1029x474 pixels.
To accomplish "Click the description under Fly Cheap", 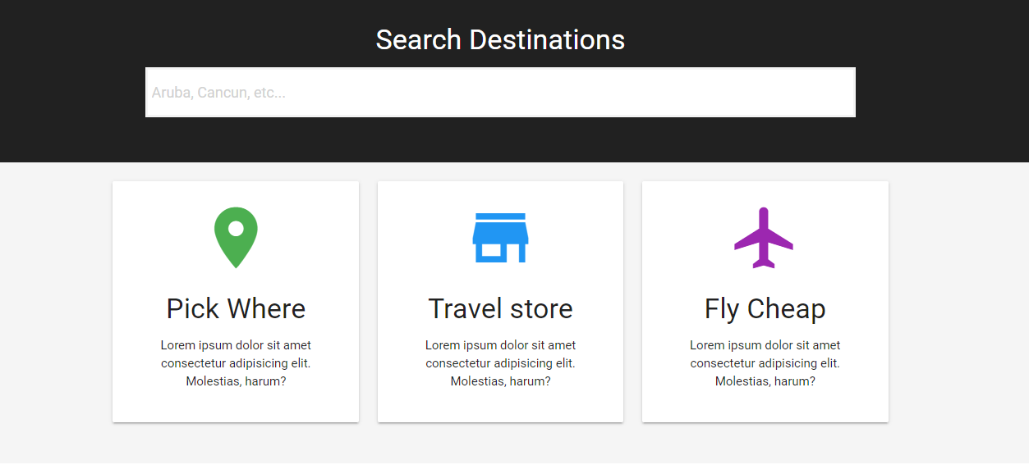I will tap(765, 362).
